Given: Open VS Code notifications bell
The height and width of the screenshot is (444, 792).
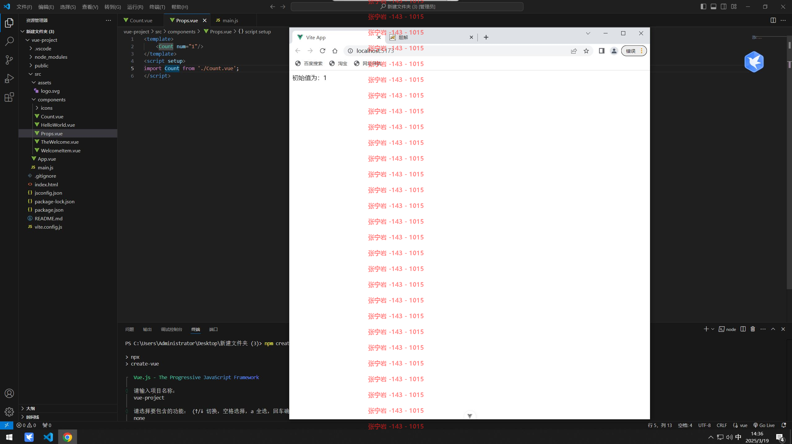Looking at the screenshot, I should pos(784,425).
